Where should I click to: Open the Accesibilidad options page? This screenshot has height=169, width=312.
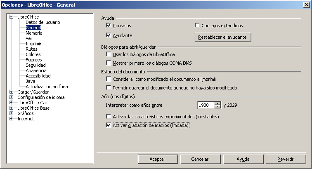(38, 76)
